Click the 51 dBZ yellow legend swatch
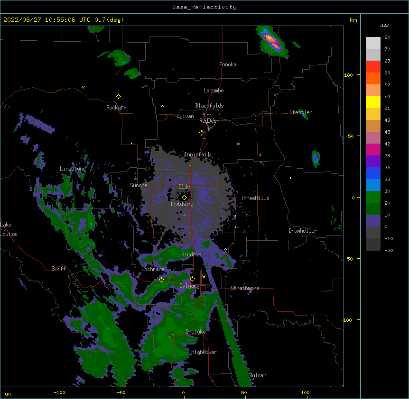Screen dimensions: 409x399 (373, 102)
